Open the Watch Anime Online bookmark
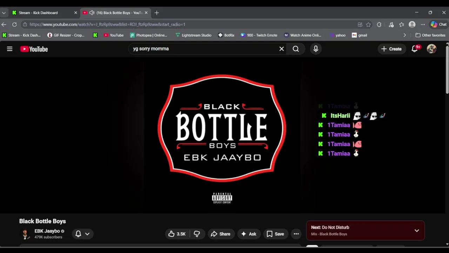This screenshot has width=449, height=253. 303,35
